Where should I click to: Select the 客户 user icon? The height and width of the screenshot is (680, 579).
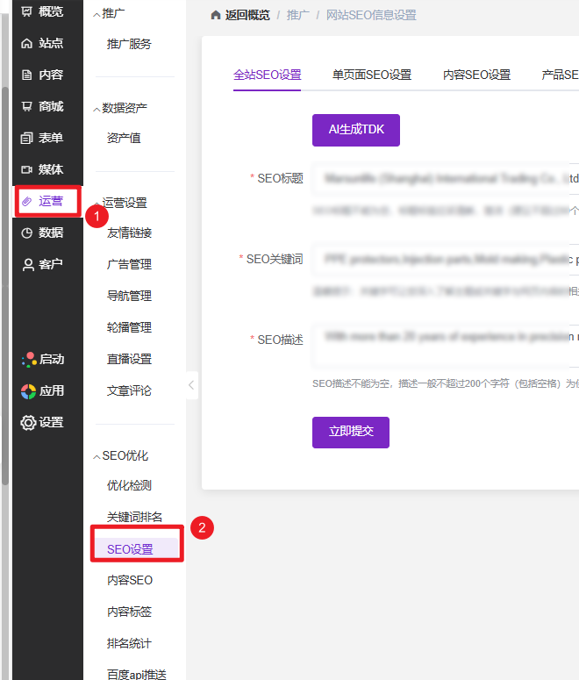click(27, 265)
